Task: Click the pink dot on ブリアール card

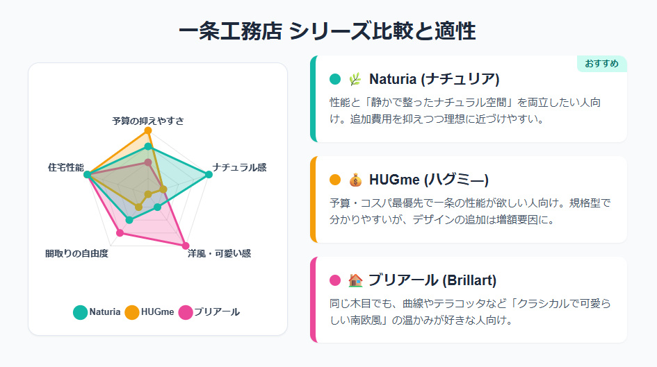Action: coord(335,280)
